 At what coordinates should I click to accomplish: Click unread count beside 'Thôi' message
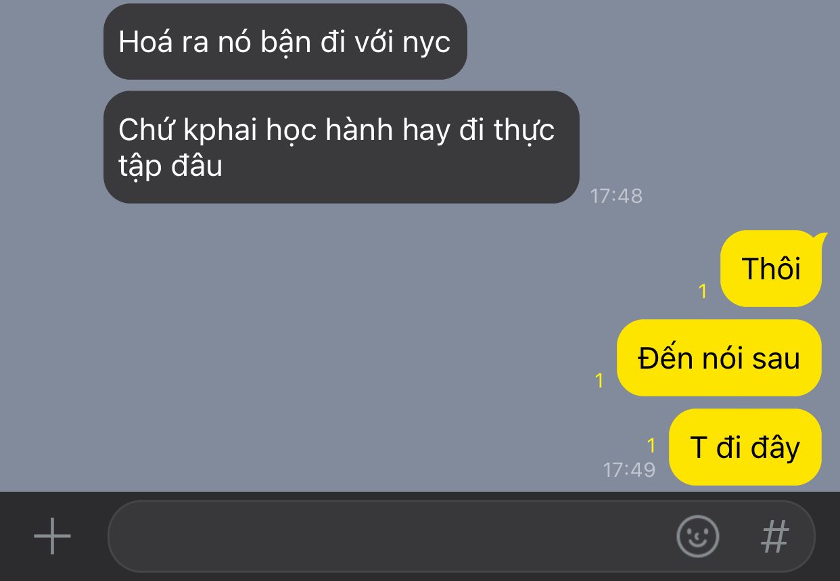(703, 292)
